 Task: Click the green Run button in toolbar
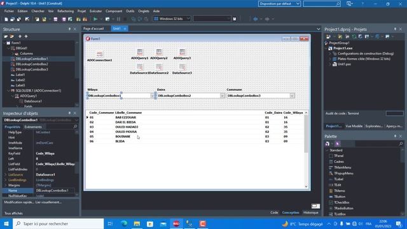(x=95, y=19)
